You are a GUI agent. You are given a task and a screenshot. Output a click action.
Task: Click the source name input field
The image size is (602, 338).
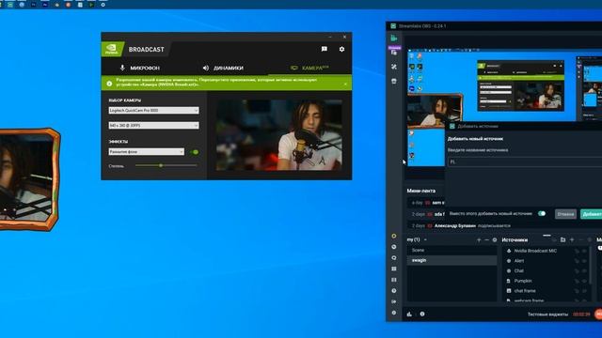[525, 161]
